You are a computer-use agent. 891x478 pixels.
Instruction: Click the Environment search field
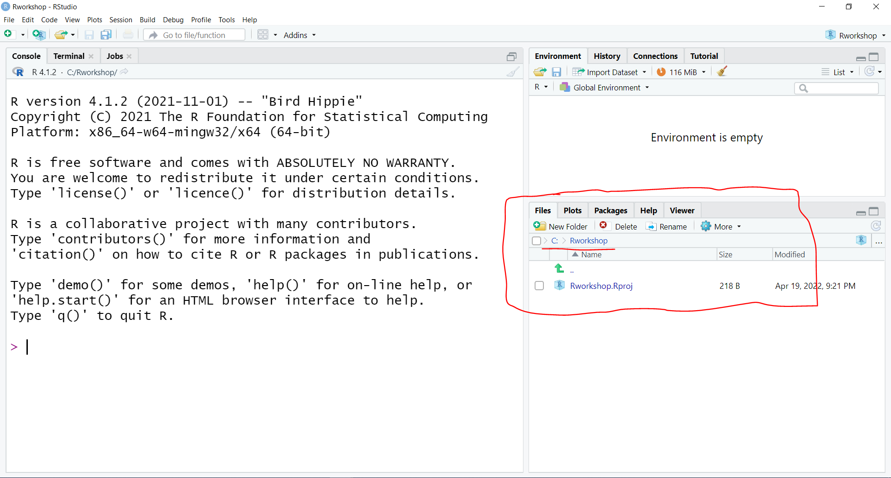pos(836,88)
